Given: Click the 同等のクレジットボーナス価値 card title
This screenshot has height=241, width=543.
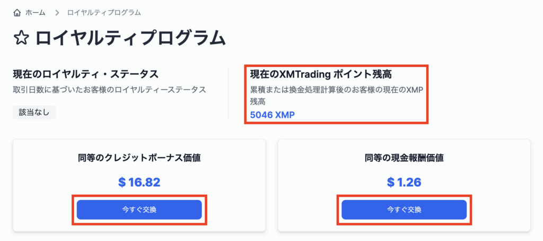Looking at the screenshot, I should 139,159.
